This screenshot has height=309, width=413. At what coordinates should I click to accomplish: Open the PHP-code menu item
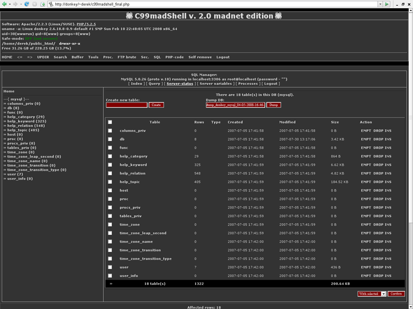(174, 57)
